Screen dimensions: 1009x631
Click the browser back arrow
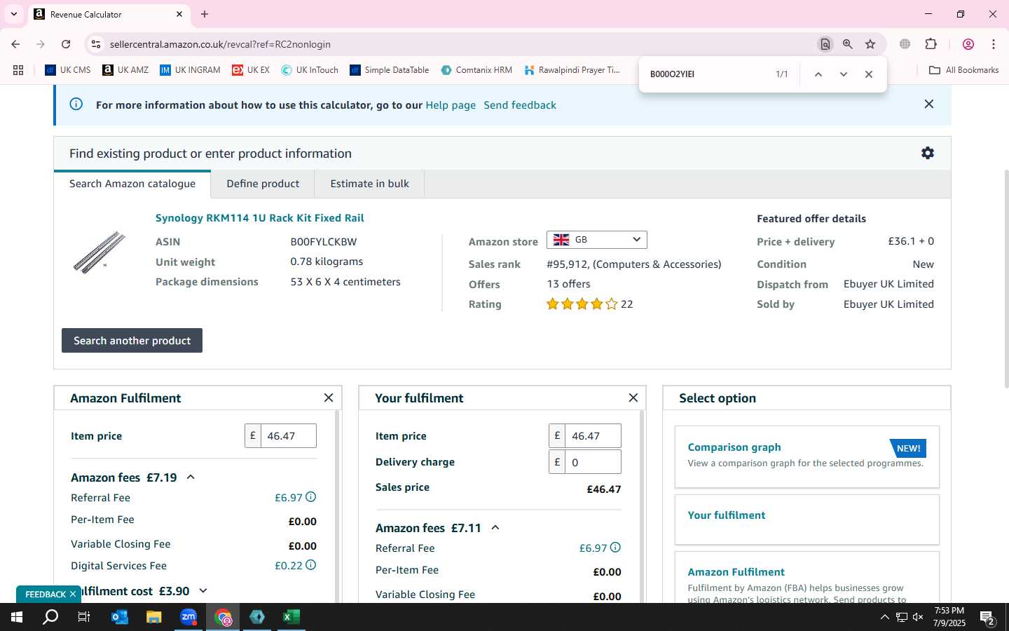[x=15, y=44]
